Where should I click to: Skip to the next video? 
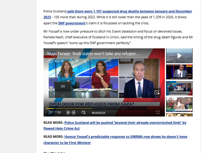(x=59, y=113)
